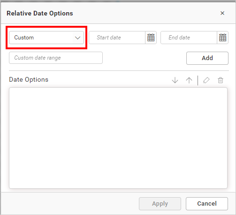Focus the Start date field
The image size is (236, 215).
tap(117, 38)
